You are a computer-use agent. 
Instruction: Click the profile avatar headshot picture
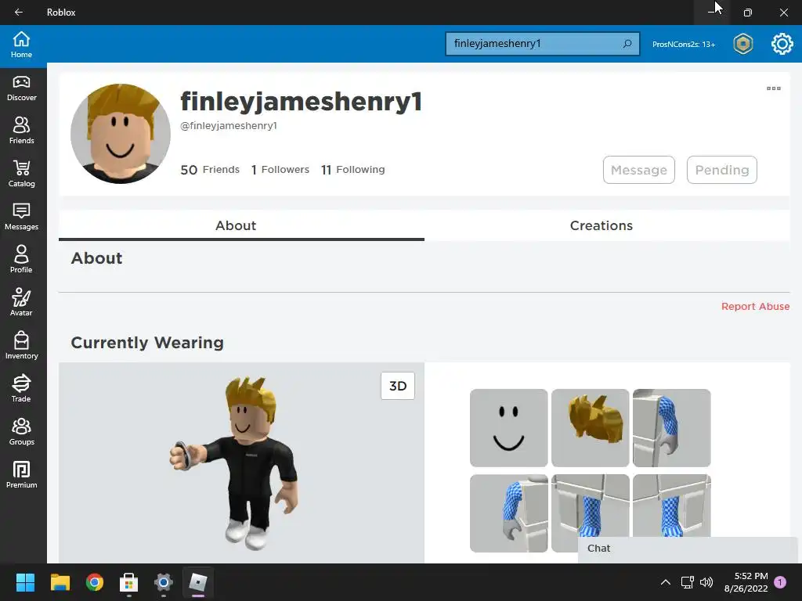(x=121, y=133)
